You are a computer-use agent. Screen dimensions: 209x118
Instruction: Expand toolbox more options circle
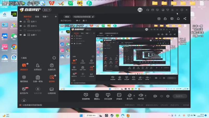54,58
